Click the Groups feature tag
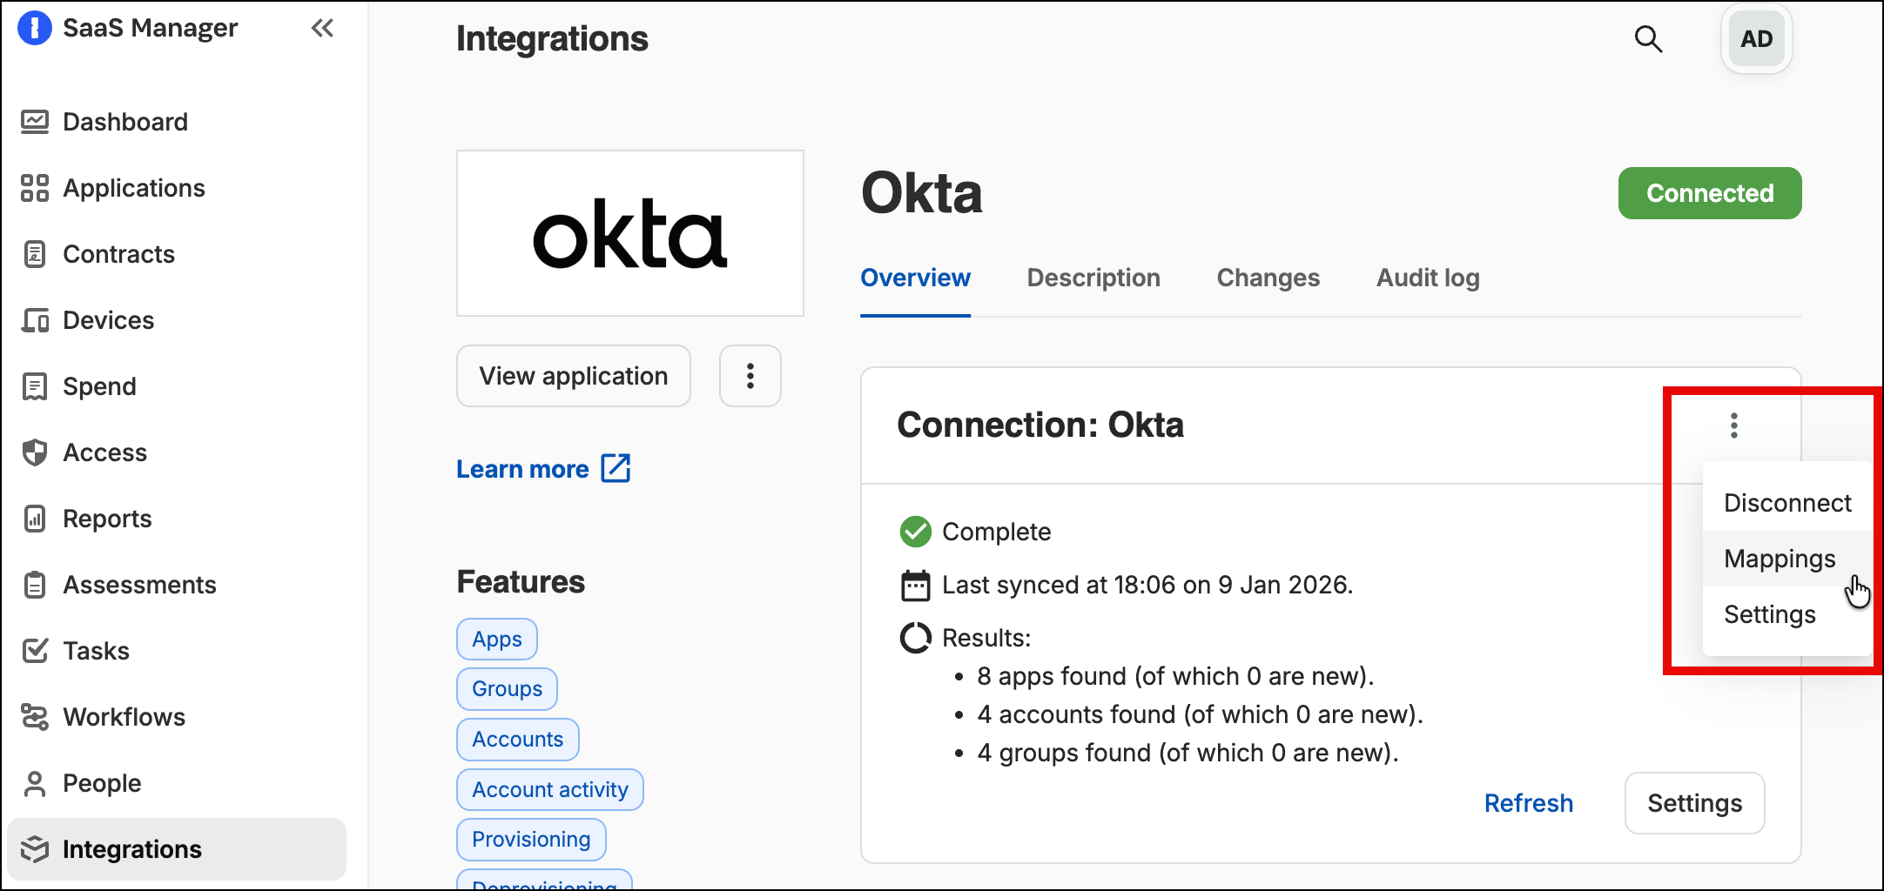 point(507,689)
